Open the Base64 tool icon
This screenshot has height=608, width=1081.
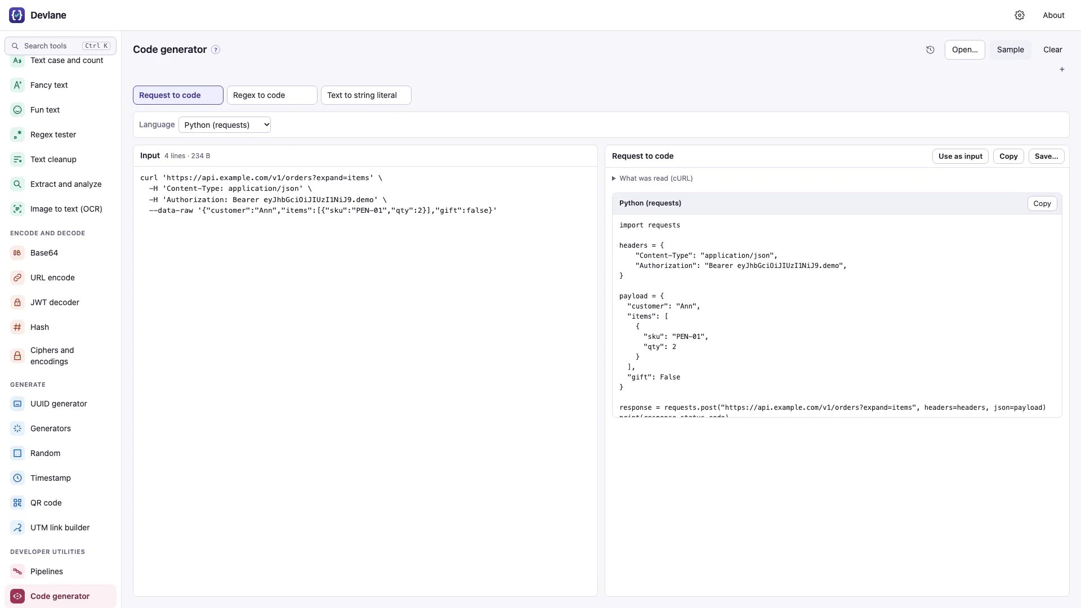(17, 253)
